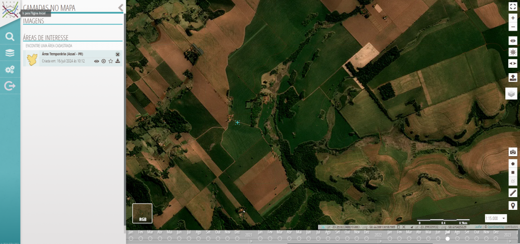Viewport: 520px width, 244px height.
Task: Click the logout arrow icon
Action: point(10,86)
